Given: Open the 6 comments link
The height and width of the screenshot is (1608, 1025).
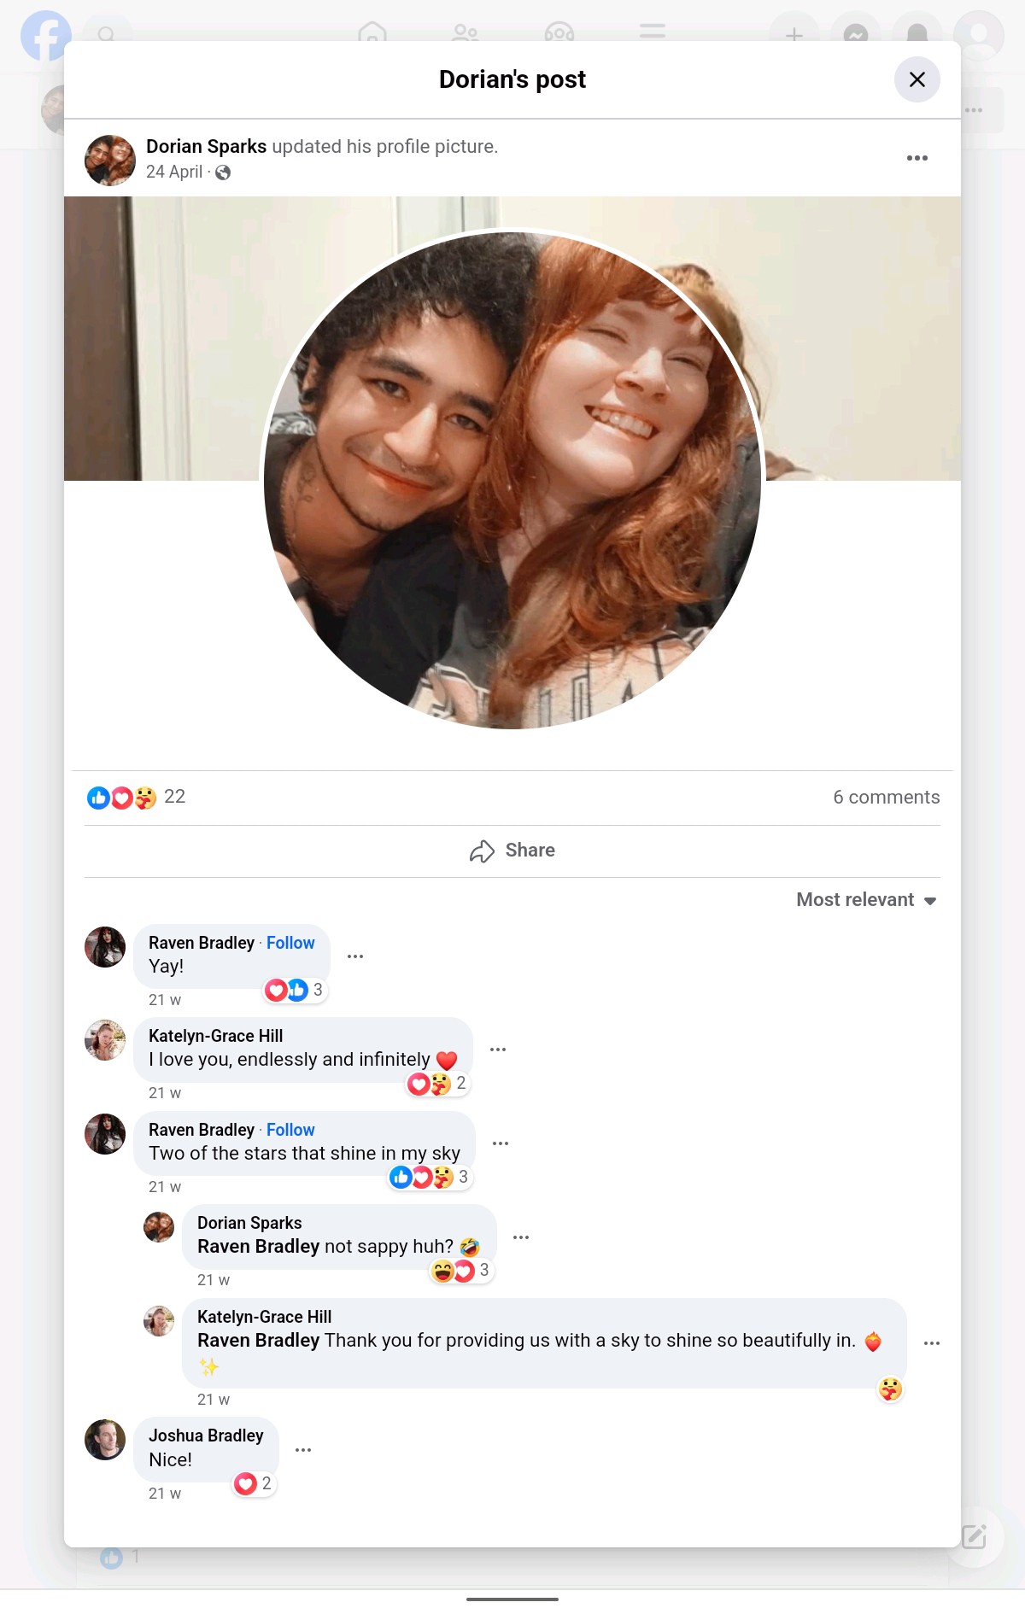Looking at the screenshot, I should pyautogui.click(x=887, y=798).
